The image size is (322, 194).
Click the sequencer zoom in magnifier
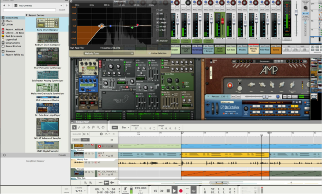90,183
